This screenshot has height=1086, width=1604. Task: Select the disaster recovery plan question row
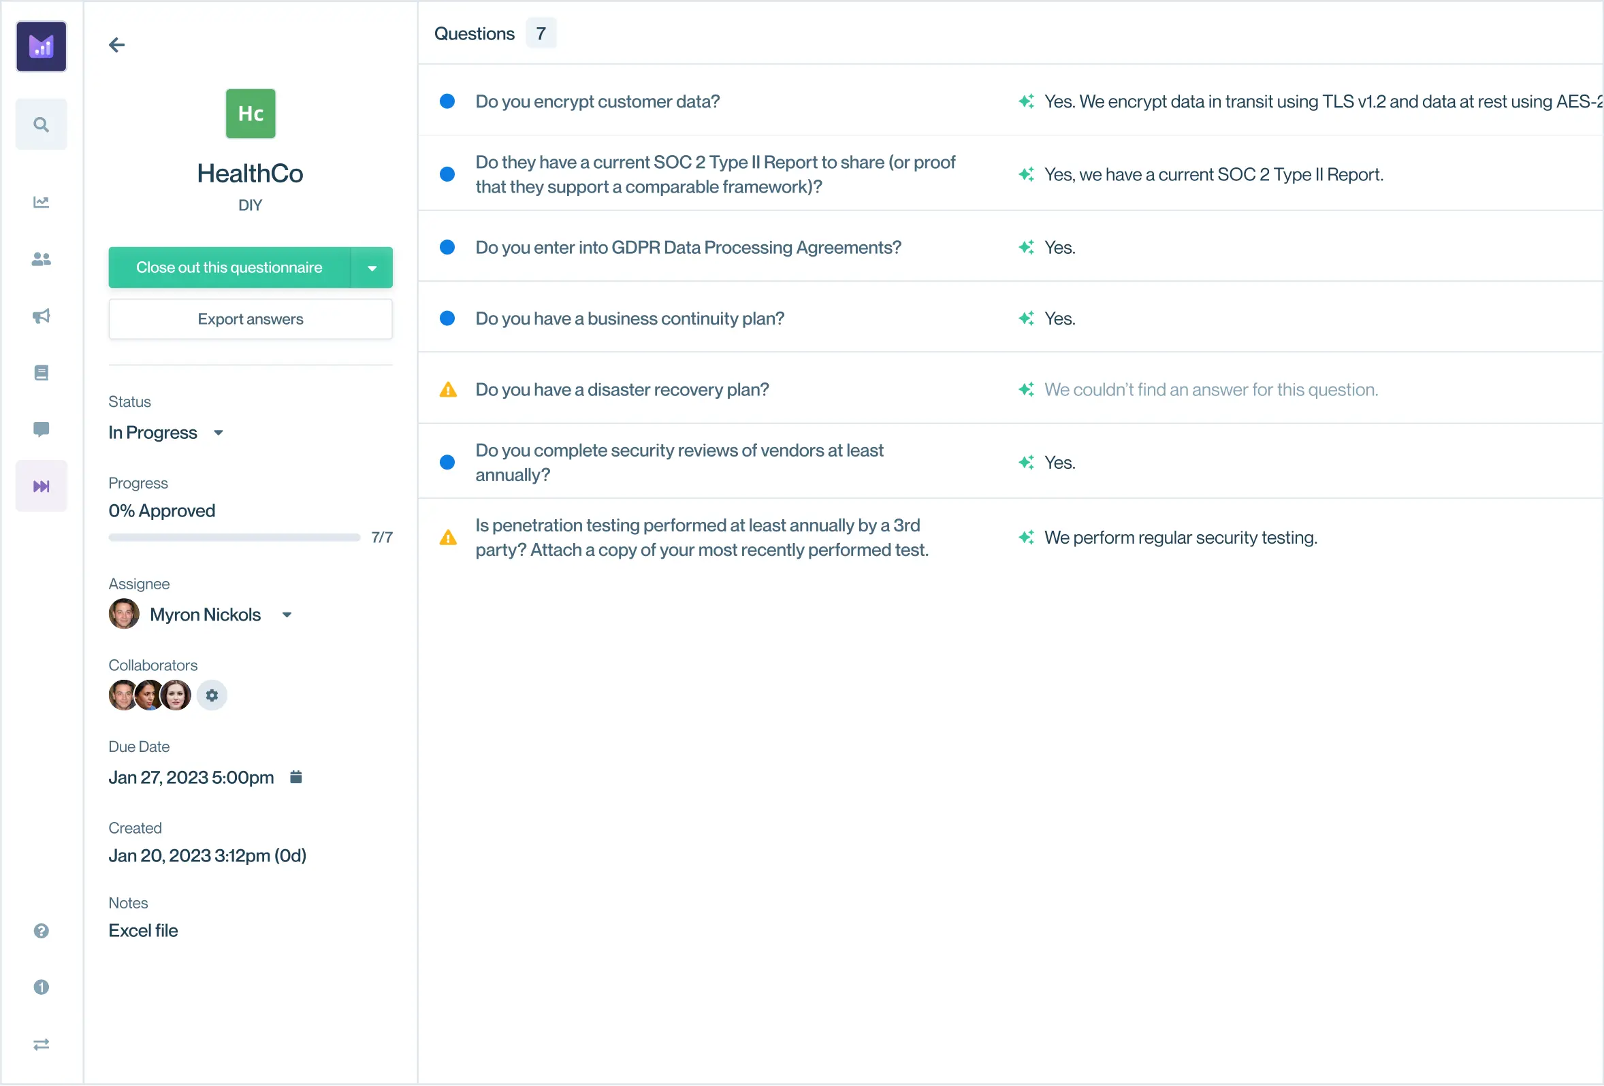coord(622,390)
